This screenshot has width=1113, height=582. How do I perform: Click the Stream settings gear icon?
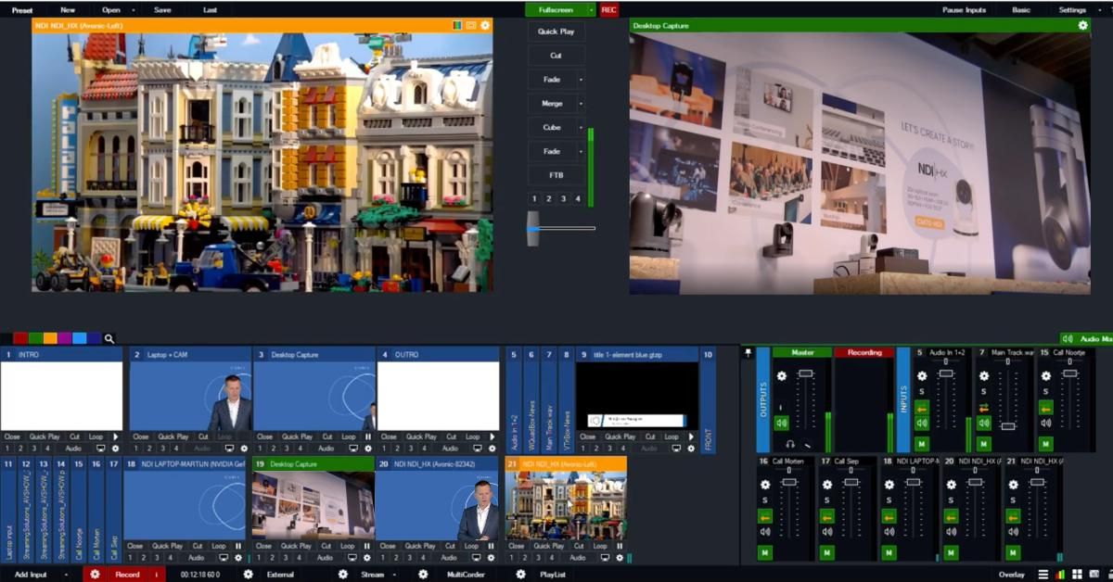342,575
